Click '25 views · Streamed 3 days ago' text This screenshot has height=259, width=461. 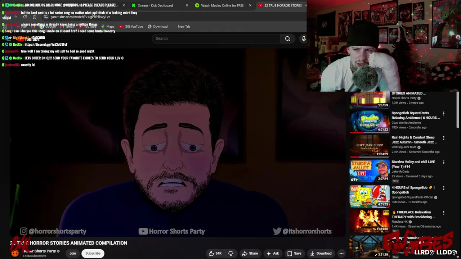[x=412, y=176]
